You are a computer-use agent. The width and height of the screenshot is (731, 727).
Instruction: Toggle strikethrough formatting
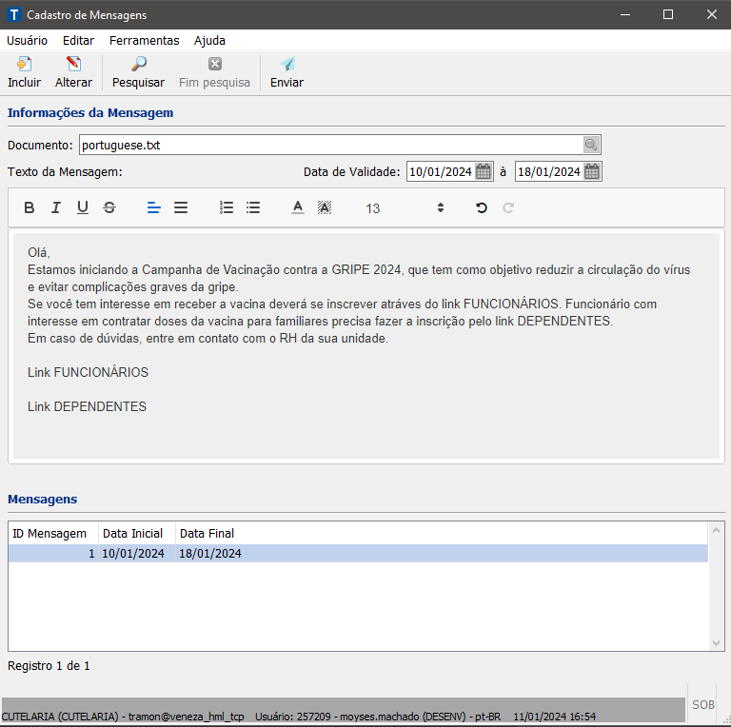(x=109, y=207)
